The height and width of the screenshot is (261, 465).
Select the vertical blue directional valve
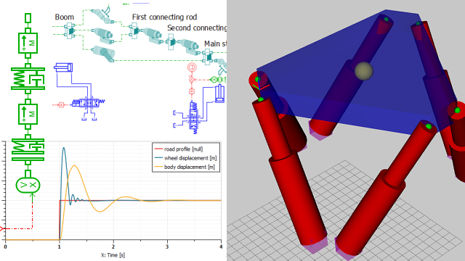pos(194,117)
